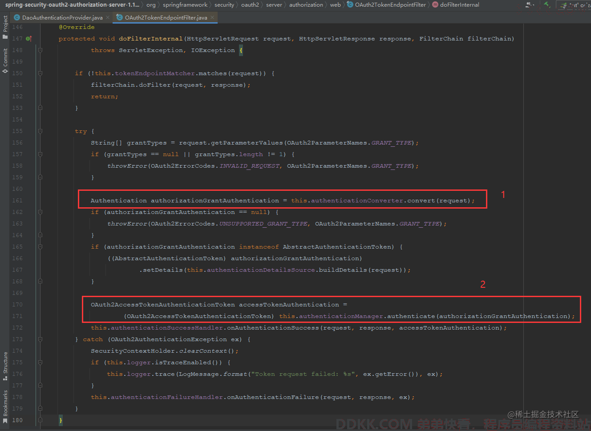The image size is (591, 431).
Task: Click 'authenticationFailureHandler' on line 178
Action: tap(167, 397)
